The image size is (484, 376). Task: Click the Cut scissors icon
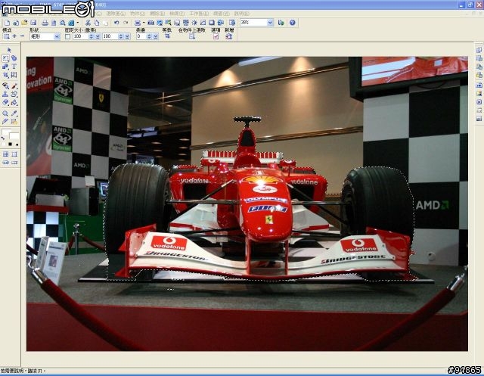tap(88, 23)
